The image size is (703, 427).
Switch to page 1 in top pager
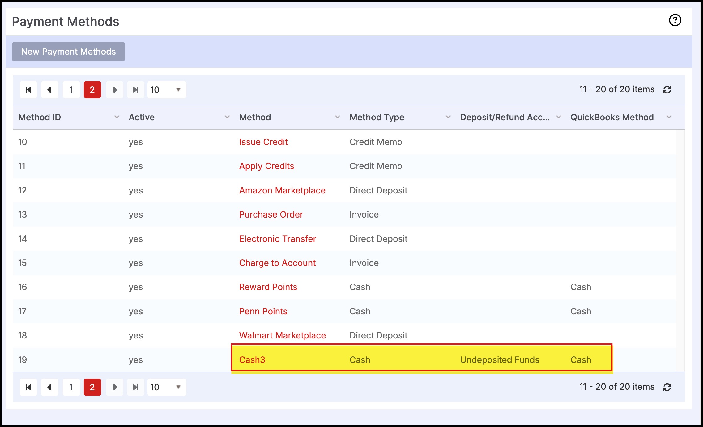(x=71, y=90)
